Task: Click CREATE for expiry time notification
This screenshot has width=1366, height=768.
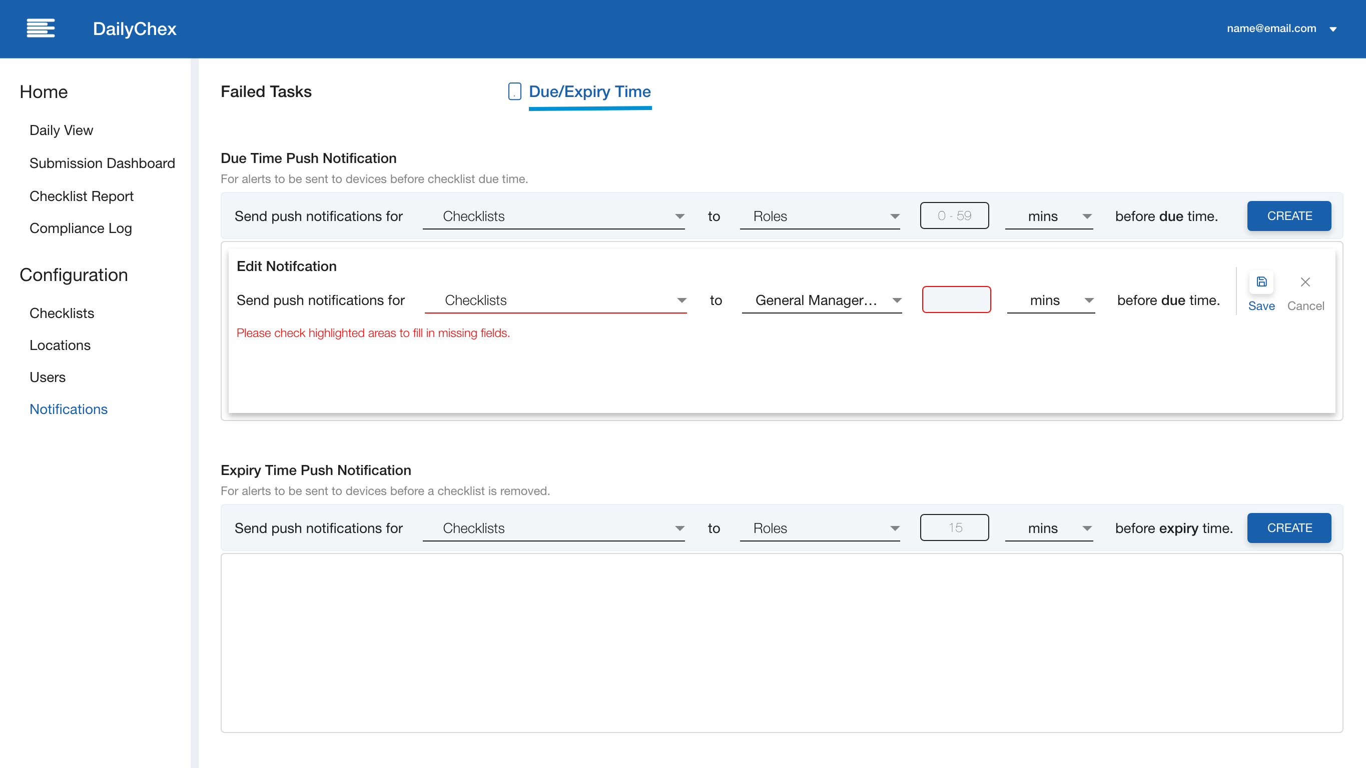Action: [x=1288, y=527]
